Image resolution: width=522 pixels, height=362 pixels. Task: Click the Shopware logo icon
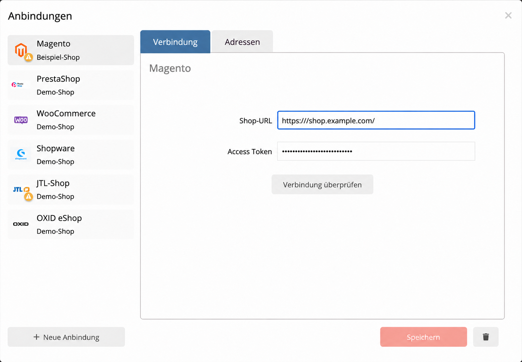click(21, 154)
